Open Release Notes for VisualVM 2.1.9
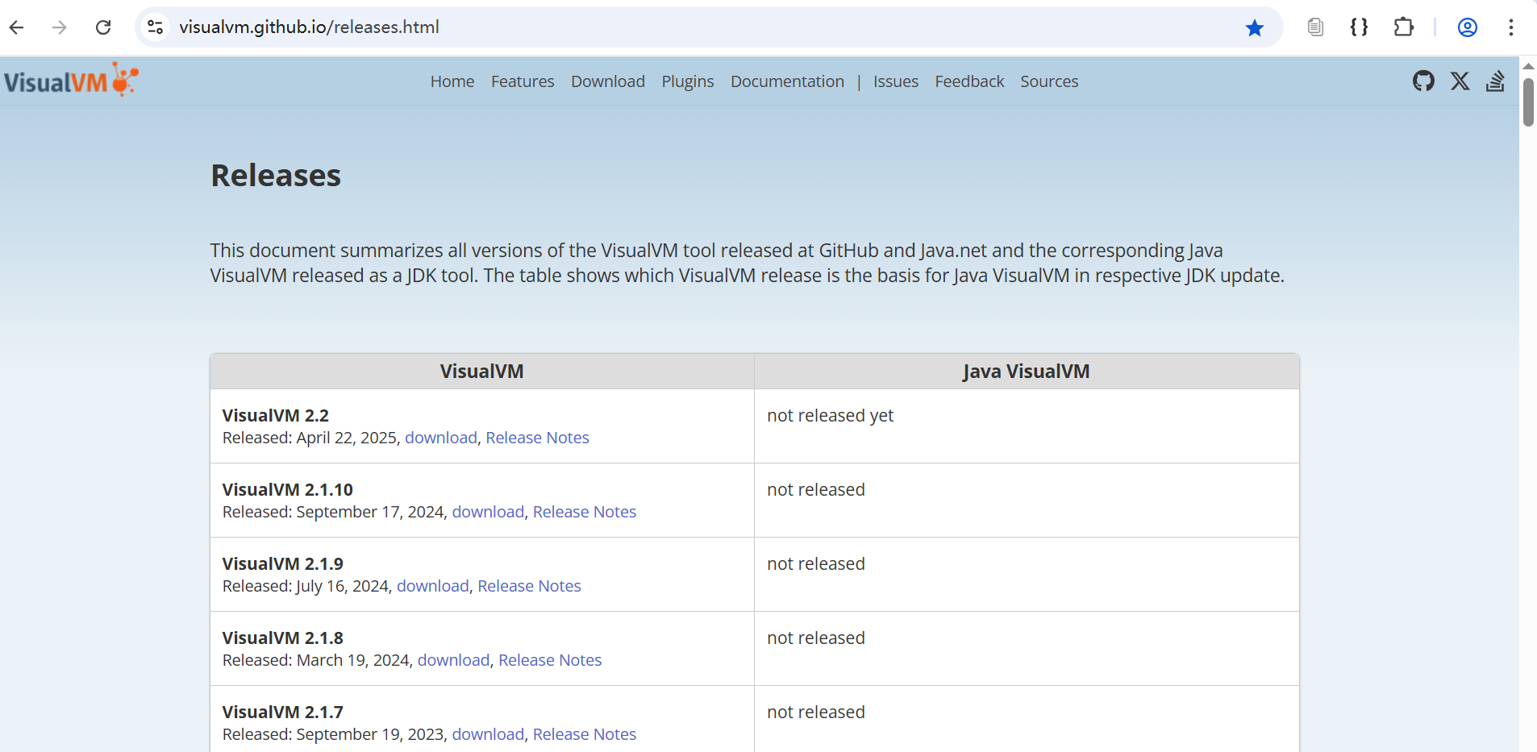Screen dimensions: 1537x752 (x=528, y=586)
